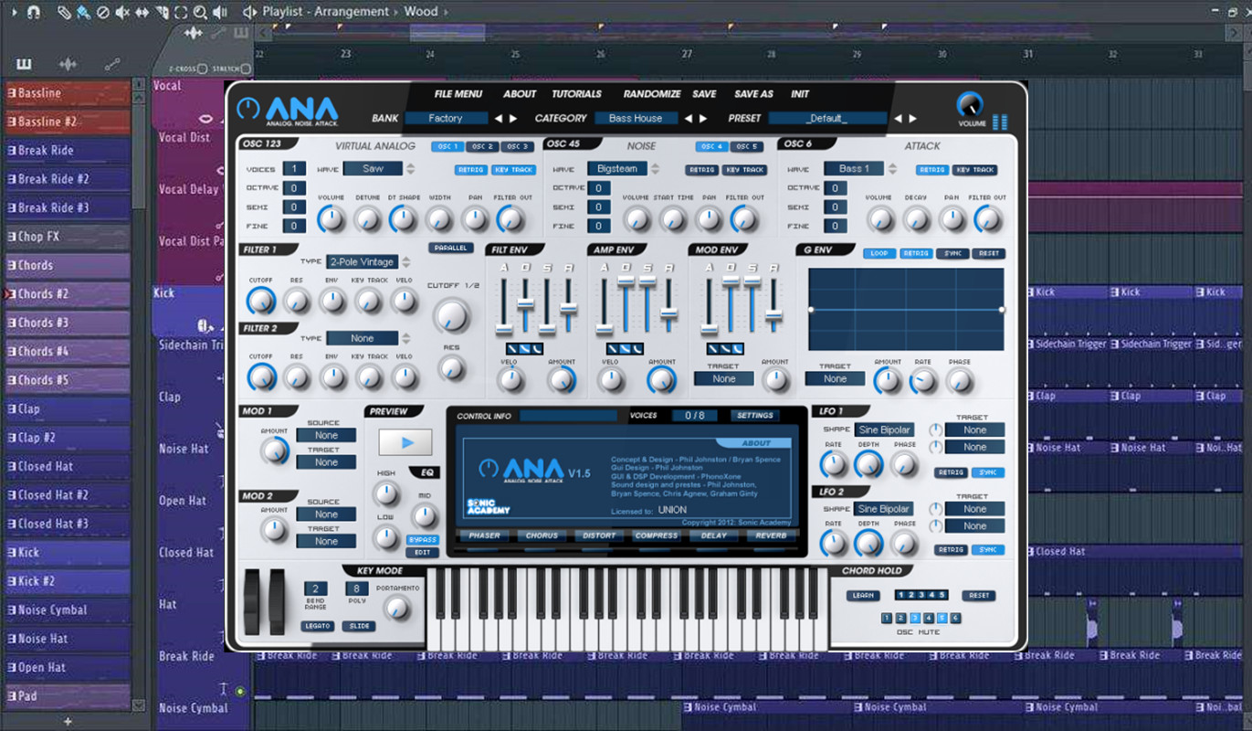Image resolution: width=1252 pixels, height=731 pixels.
Task: Select the Chords #2 pattern
Action: point(68,294)
